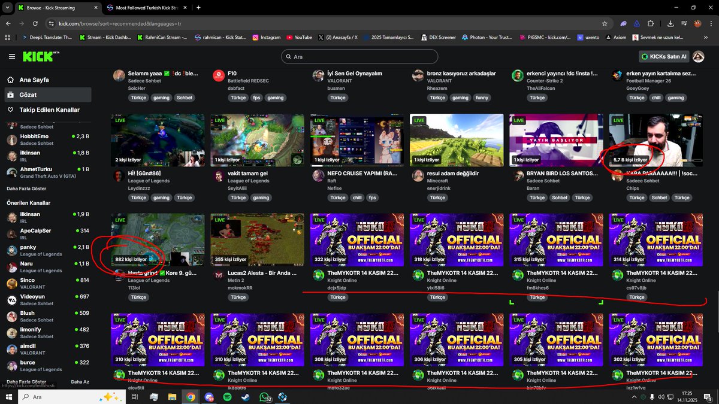This screenshot has height=404, width=719.
Task: Open aimdll VALORANT channel in sidebar
Action: click(x=48, y=349)
